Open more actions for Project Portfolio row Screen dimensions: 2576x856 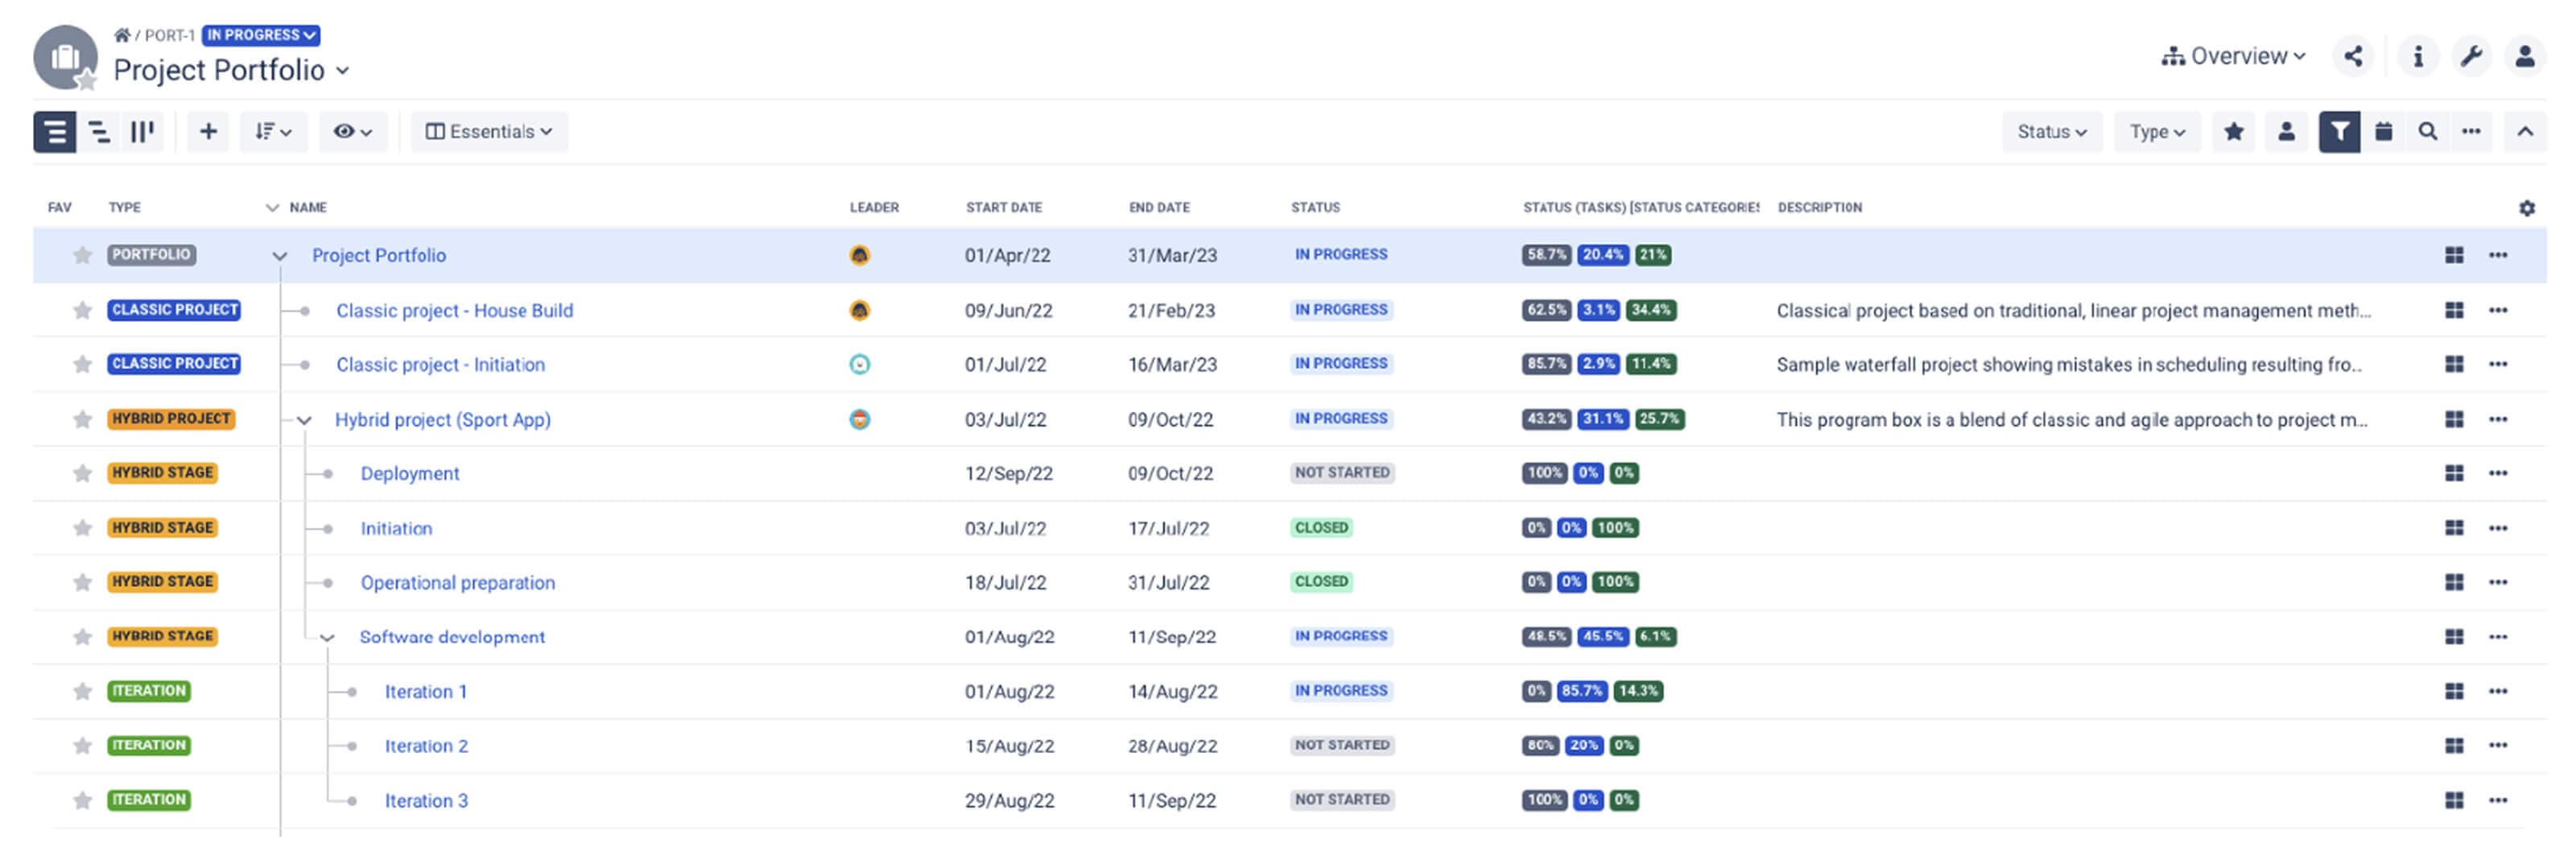[x=2498, y=256]
